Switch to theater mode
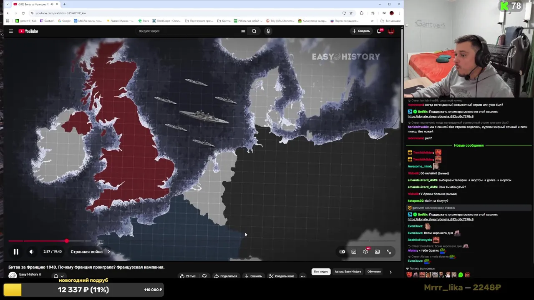The image size is (534, 300). tap(377, 252)
